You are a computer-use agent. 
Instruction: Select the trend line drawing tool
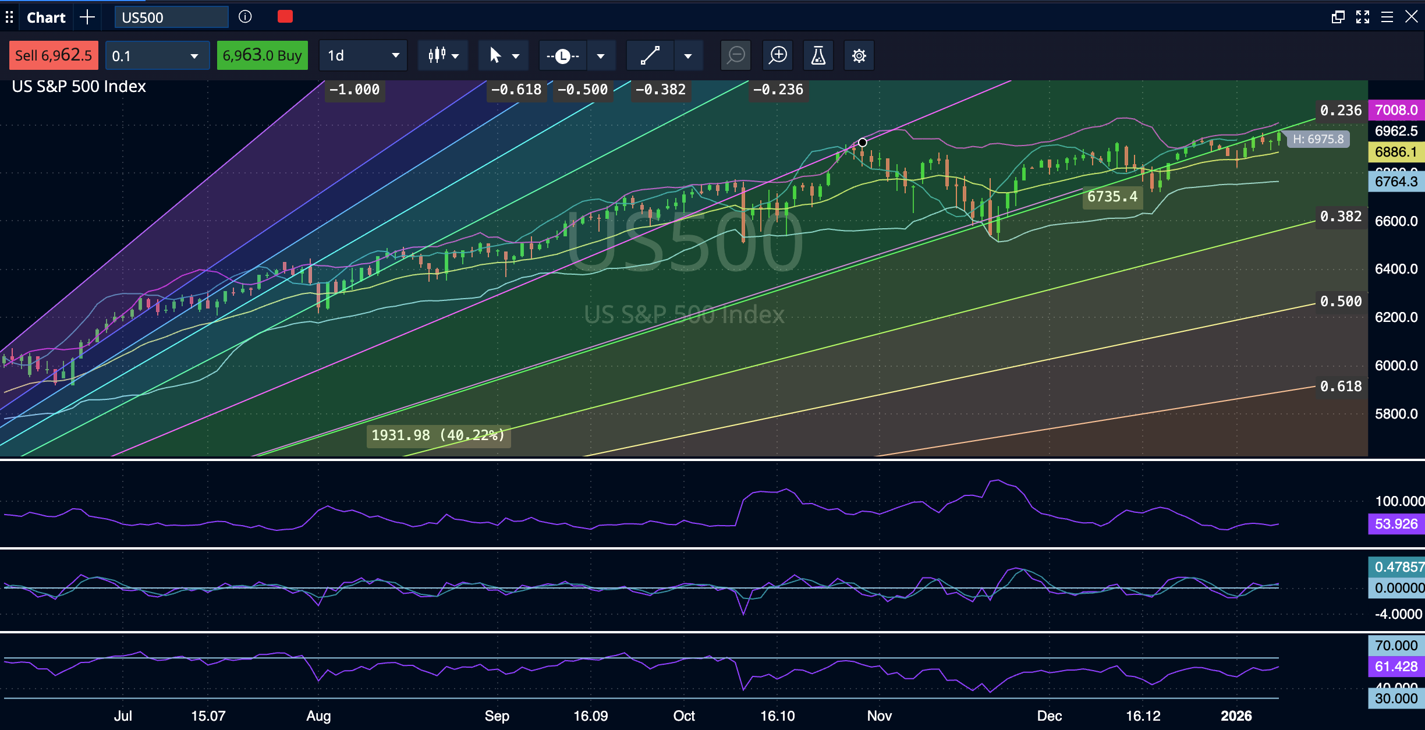[x=650, y=55]
